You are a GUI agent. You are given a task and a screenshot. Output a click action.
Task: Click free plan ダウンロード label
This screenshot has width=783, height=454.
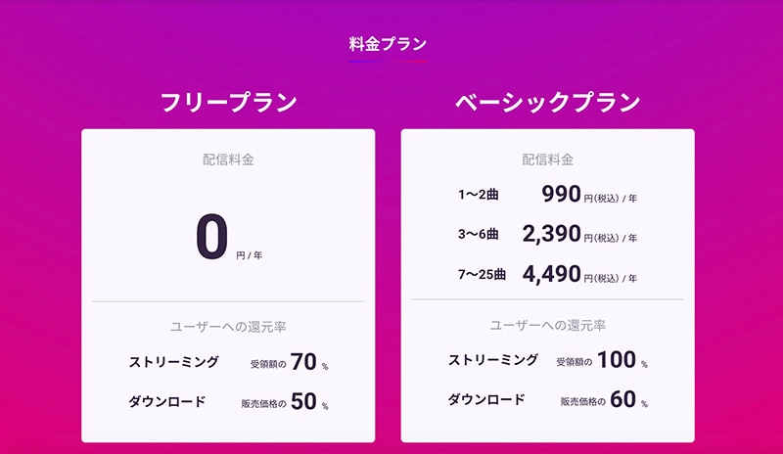(167, 401)
